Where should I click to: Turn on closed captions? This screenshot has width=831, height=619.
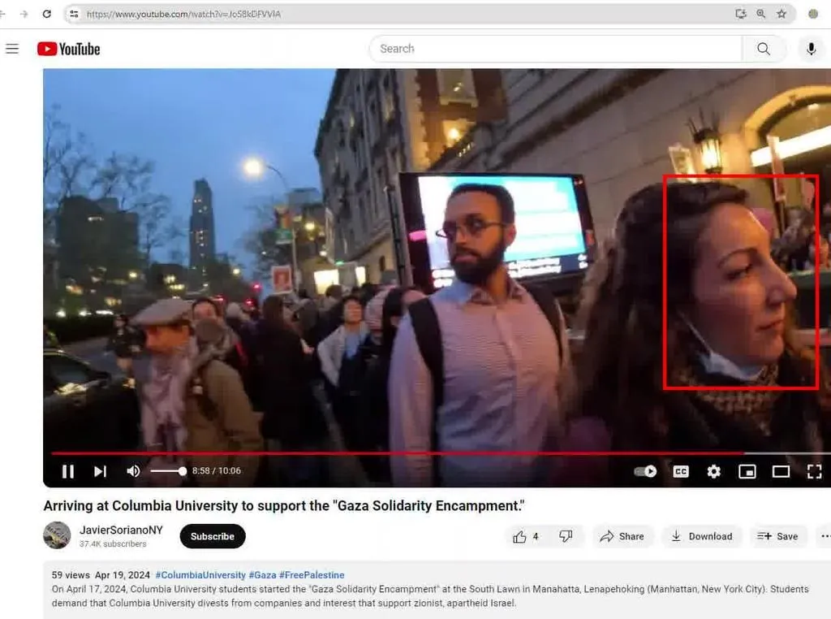(681, 471)
